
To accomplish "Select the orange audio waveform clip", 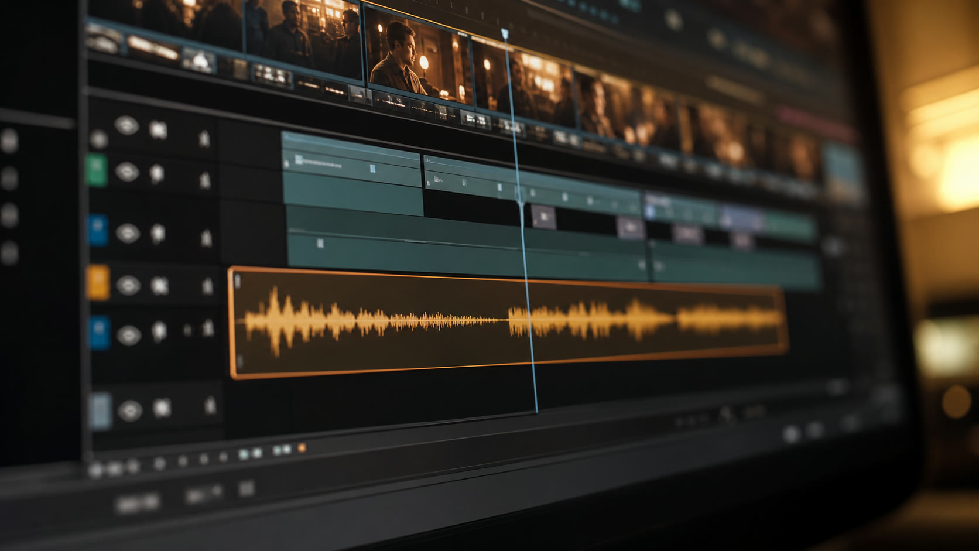I will (x=508, y=321).
